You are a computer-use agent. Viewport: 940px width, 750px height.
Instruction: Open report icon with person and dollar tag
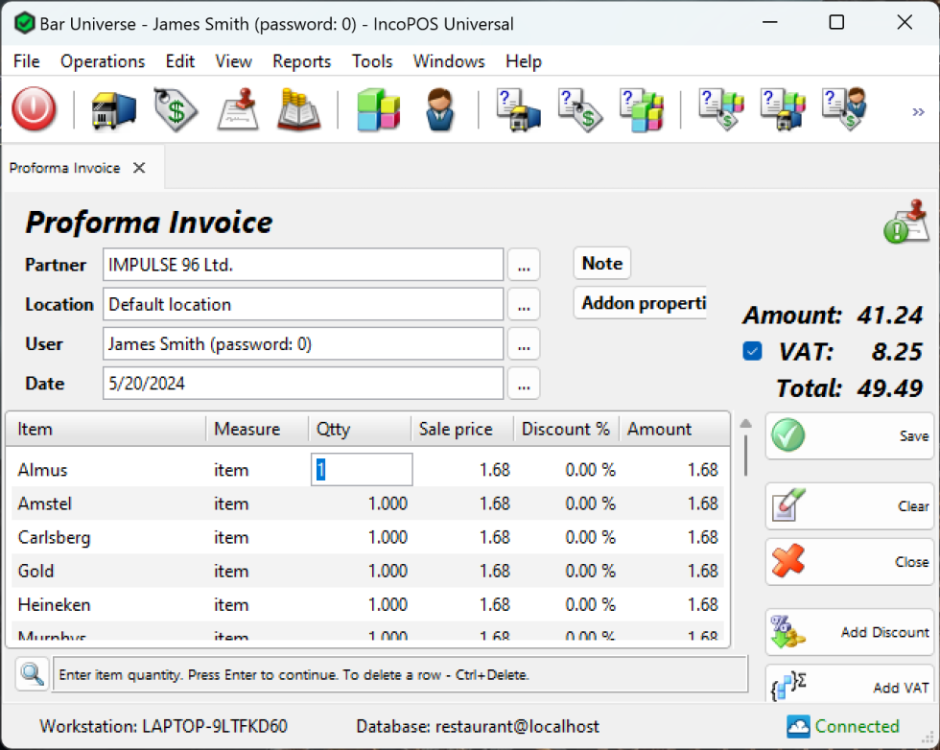pos(845,109)
